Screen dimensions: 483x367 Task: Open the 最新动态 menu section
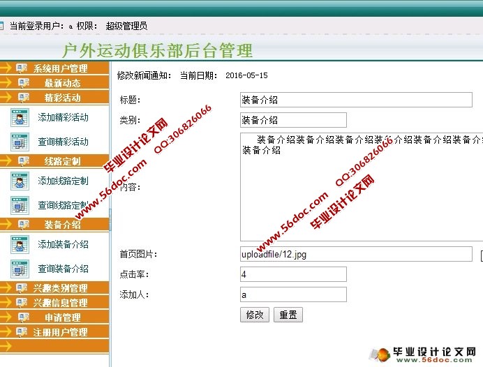62,83
